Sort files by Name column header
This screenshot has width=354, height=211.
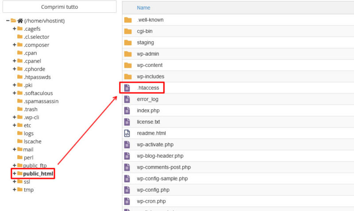click(x=143, y=7)
